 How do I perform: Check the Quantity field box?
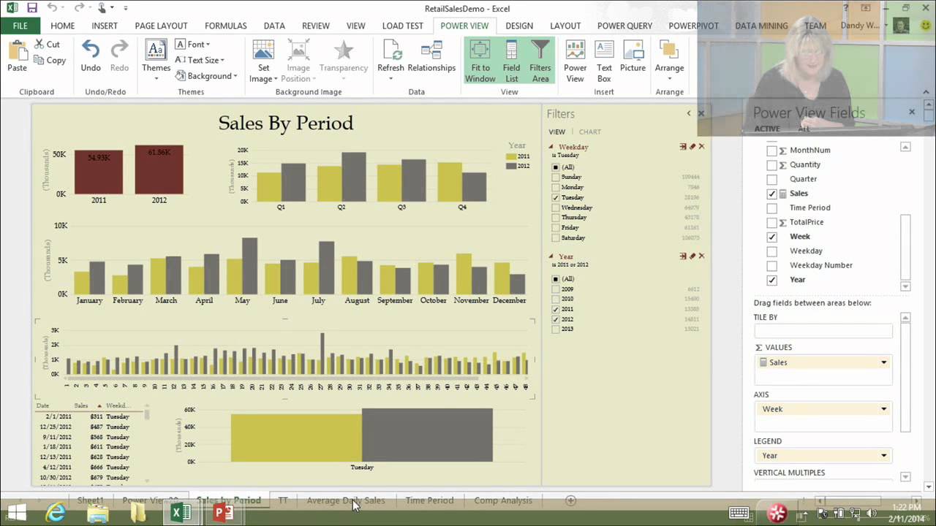click(771, 165)
